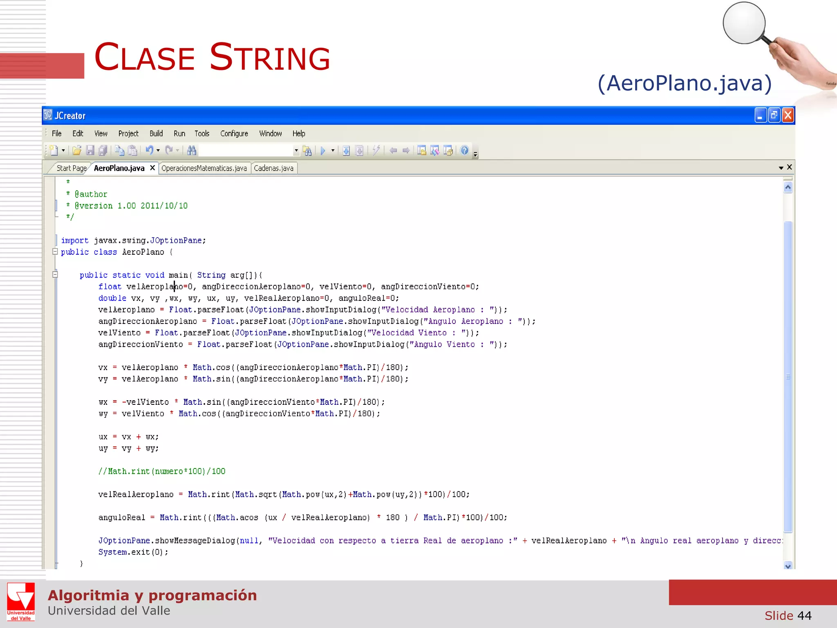Click the blue Help question mark icon
837x628 pixels.
click(x=464, y=150)
